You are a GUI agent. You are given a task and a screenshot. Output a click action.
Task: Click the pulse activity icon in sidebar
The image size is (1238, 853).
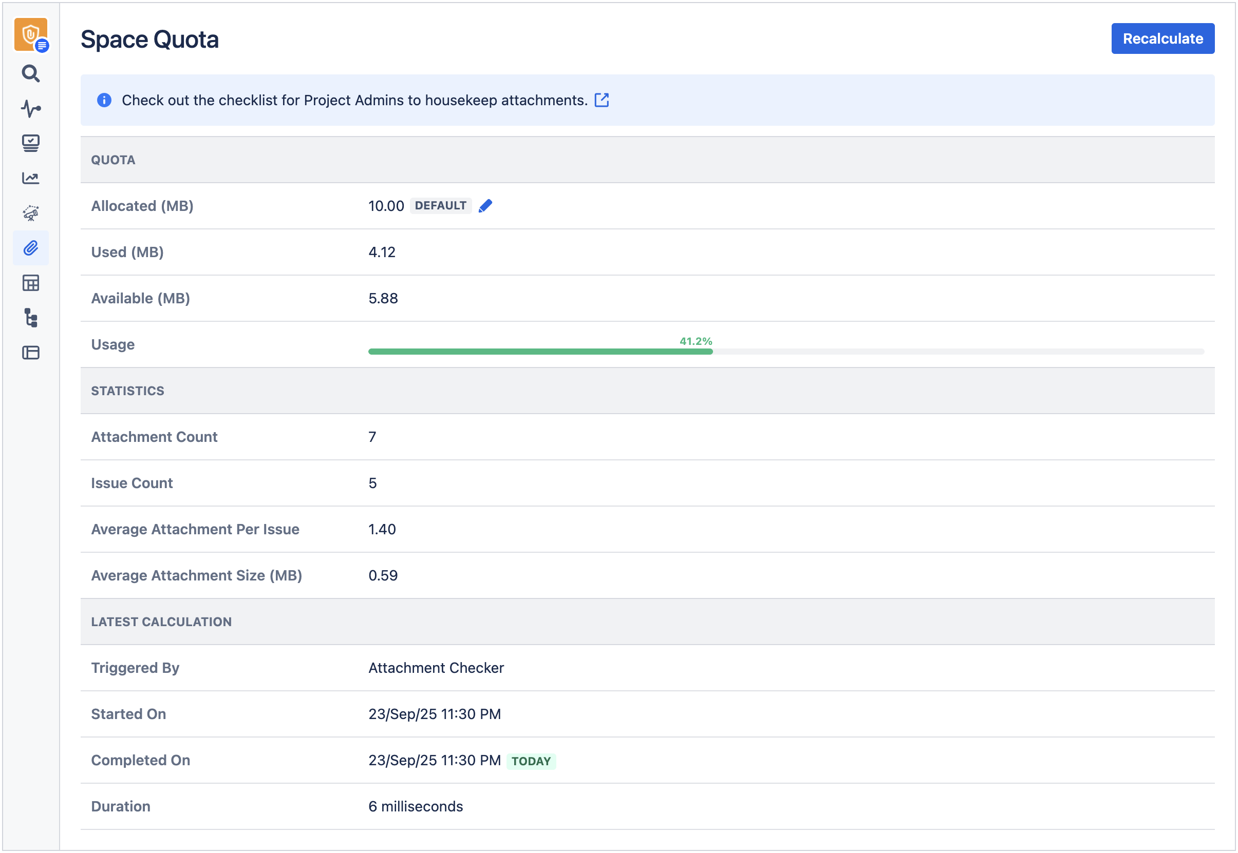(x=30, y=108)
